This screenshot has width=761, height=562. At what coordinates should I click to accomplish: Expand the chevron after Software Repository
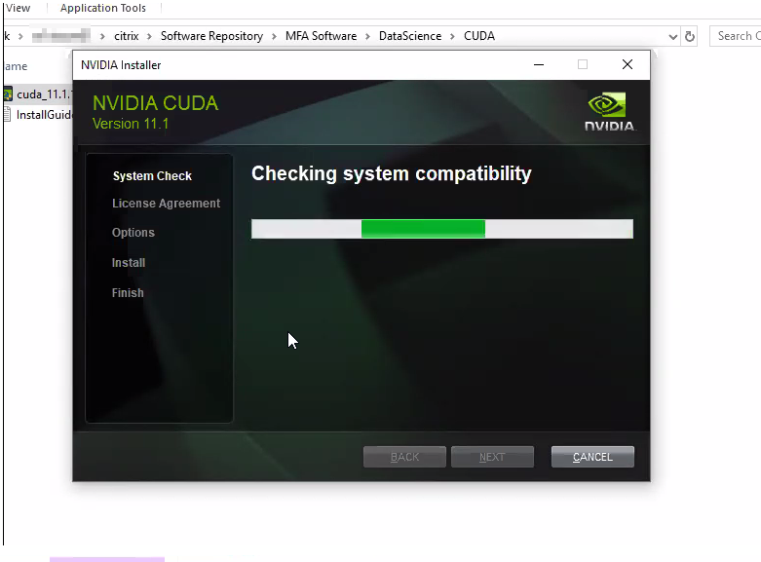pos(274,36)
